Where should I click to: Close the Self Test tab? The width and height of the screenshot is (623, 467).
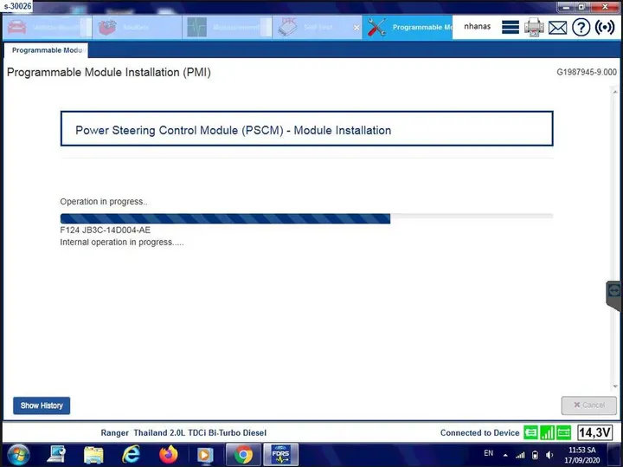tap(356, 28)
